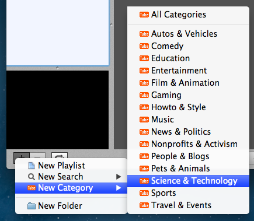The image size is (254, 221).
Task: Choose the Sports category
Action: pyautogui.click(x=188, y=193)
